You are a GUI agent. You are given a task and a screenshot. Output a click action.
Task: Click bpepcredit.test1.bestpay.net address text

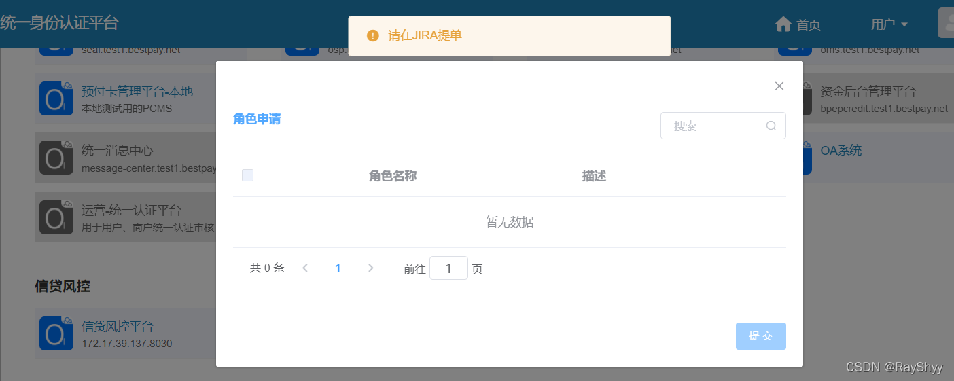click(884, 109)
